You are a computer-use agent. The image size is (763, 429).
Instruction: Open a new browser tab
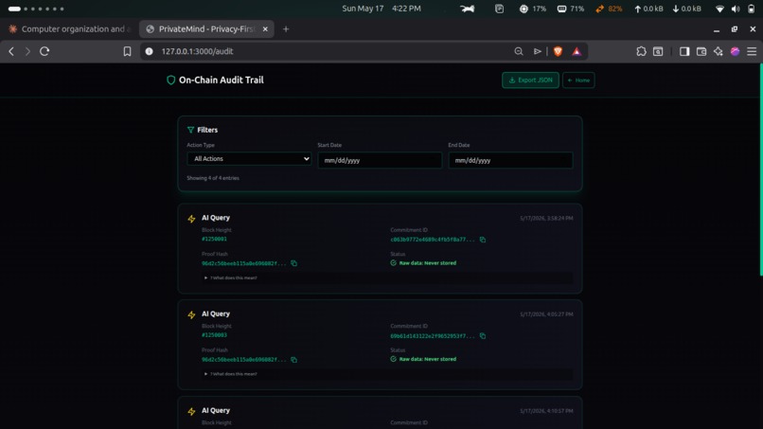point(286,29)
